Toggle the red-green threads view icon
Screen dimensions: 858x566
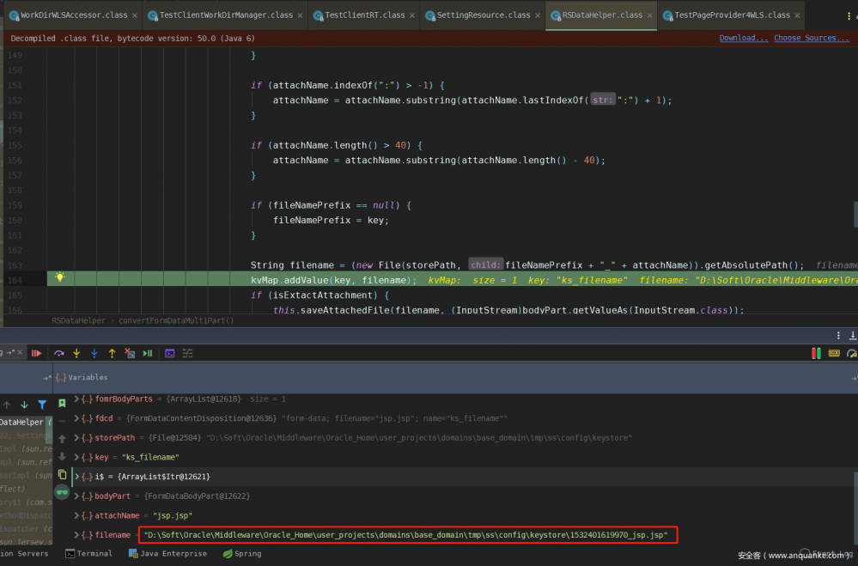tap(815, 353)
